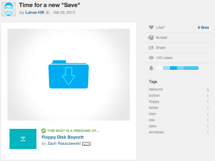Open the teal rebound shot thumbnail

[x=23, y=139]
